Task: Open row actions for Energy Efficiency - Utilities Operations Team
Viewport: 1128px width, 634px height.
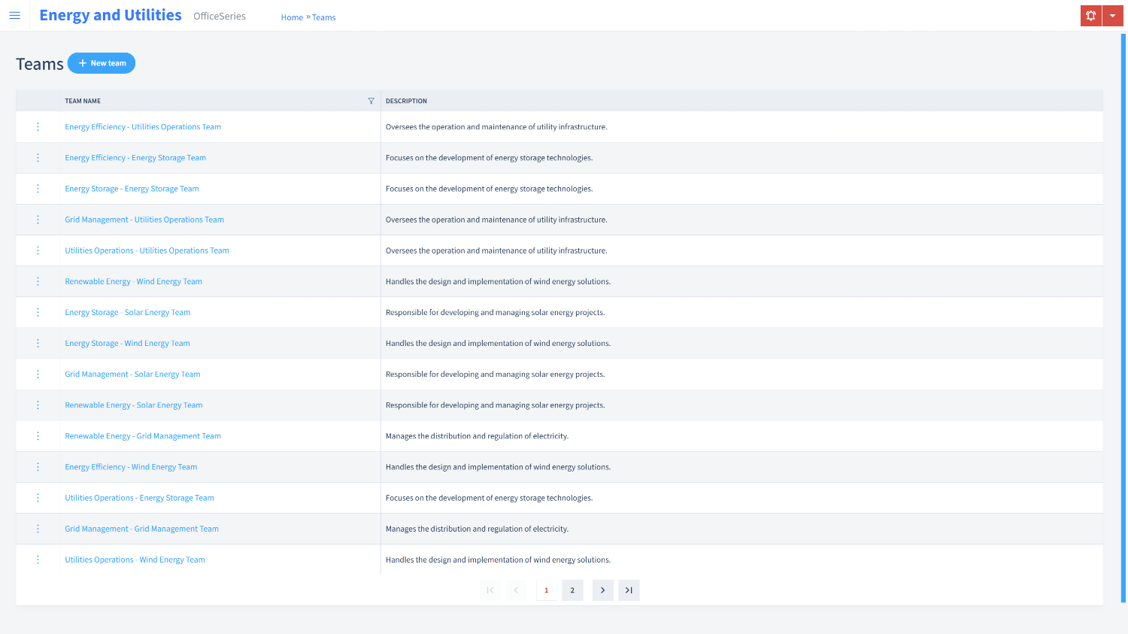Action: (38, 127)
